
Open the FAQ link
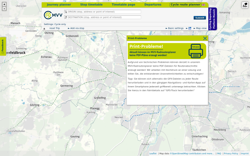(x=219, y=154)
